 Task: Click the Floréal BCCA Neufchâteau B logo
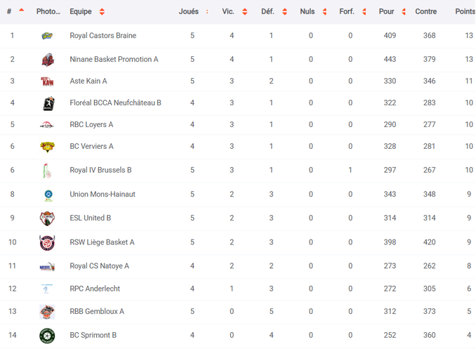(x=47, y=103)
